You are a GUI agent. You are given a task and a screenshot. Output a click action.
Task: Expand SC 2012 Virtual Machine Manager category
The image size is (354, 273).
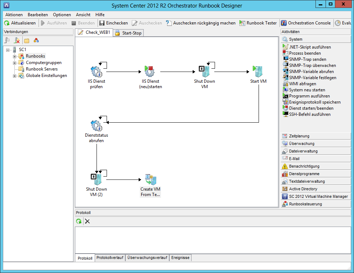(x=316, y=196)
